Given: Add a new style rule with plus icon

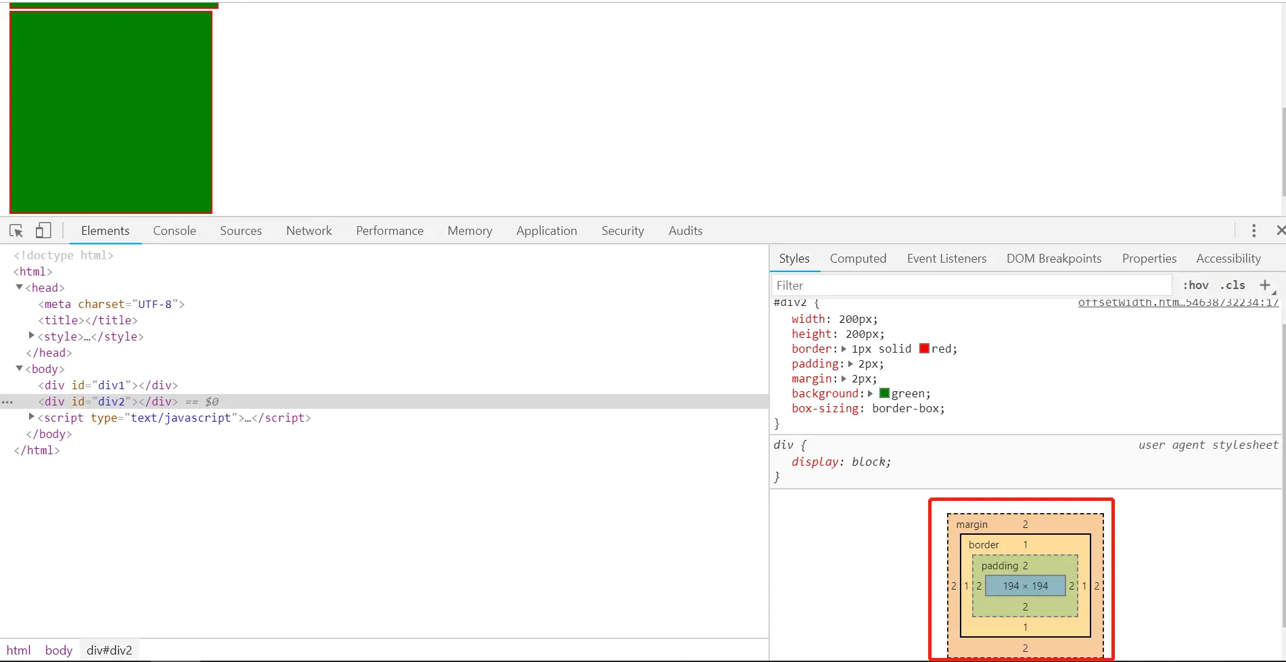Looking at the screenshot, I should tap(1265, 285).
